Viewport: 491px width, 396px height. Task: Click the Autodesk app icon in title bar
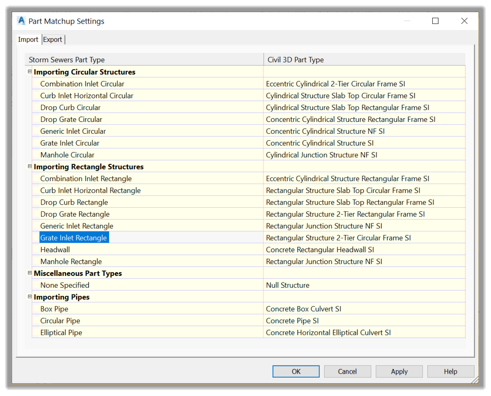22,21
